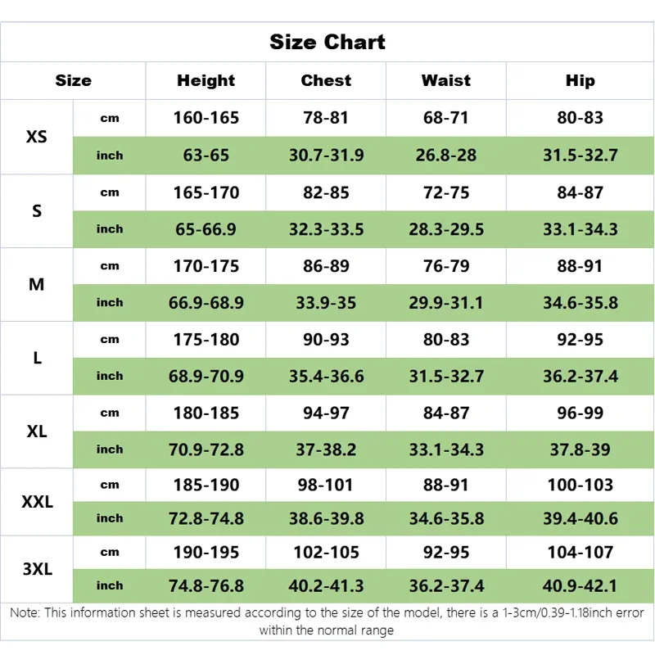The height and width of the screenshot is (655, 655).
Task: Select the XS size row label
Action: (x=37, y=137)
